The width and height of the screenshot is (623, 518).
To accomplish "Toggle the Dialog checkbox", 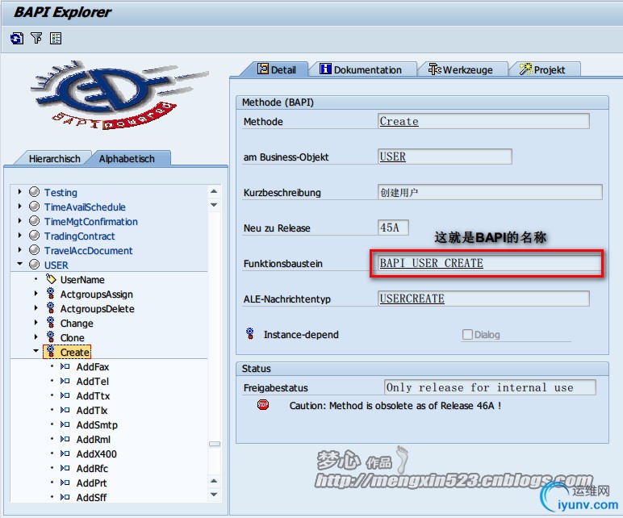I will point(467,335).
